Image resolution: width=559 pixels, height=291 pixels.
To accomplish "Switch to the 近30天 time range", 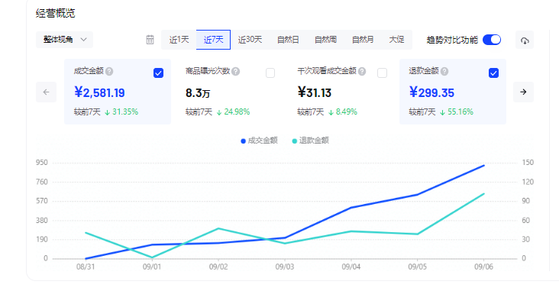I will tap(250, 40).
